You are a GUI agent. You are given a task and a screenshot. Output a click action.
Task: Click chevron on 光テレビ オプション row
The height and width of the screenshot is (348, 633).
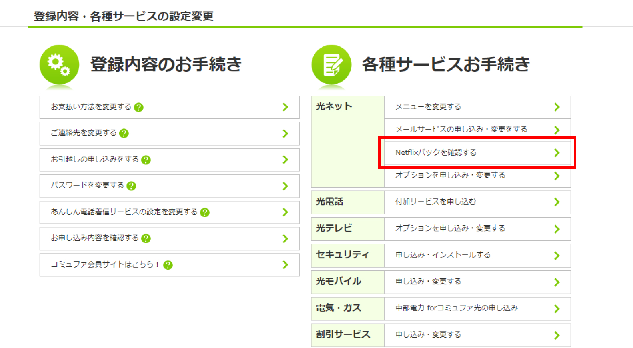coord(557,229)
